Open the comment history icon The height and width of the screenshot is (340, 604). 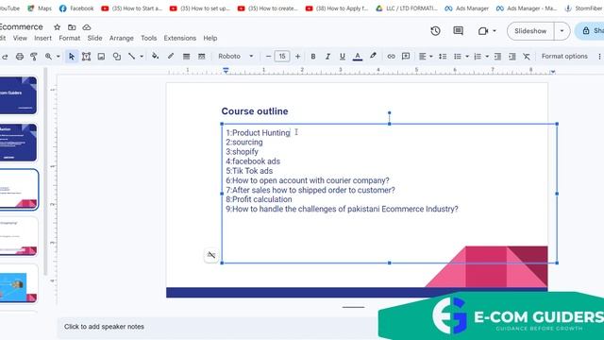(x=458, y=31)
